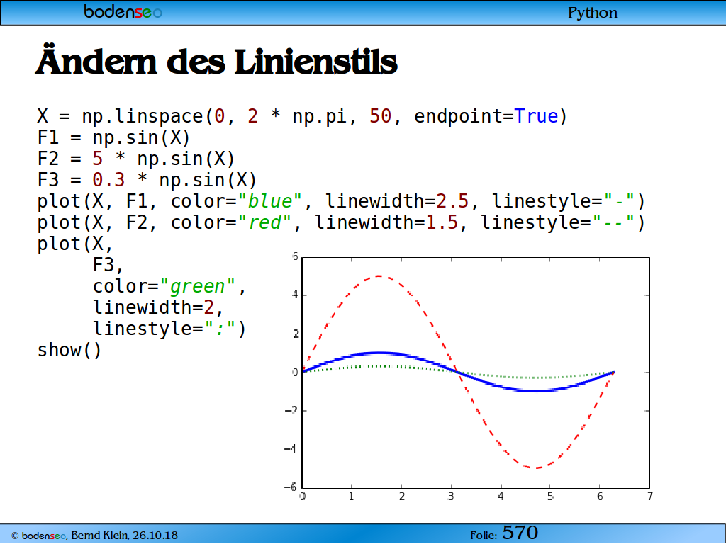Click the y-axis tick label '6'
Screen dimensions: 726x544
pos(296,256)
